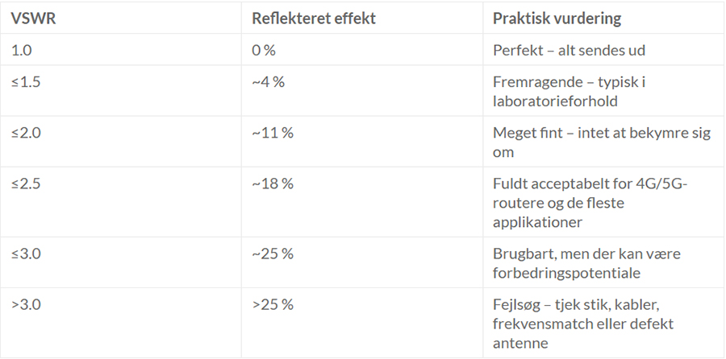
Task: Select the ≤3.0 VSWR value
Action: (x=24, y=254)
